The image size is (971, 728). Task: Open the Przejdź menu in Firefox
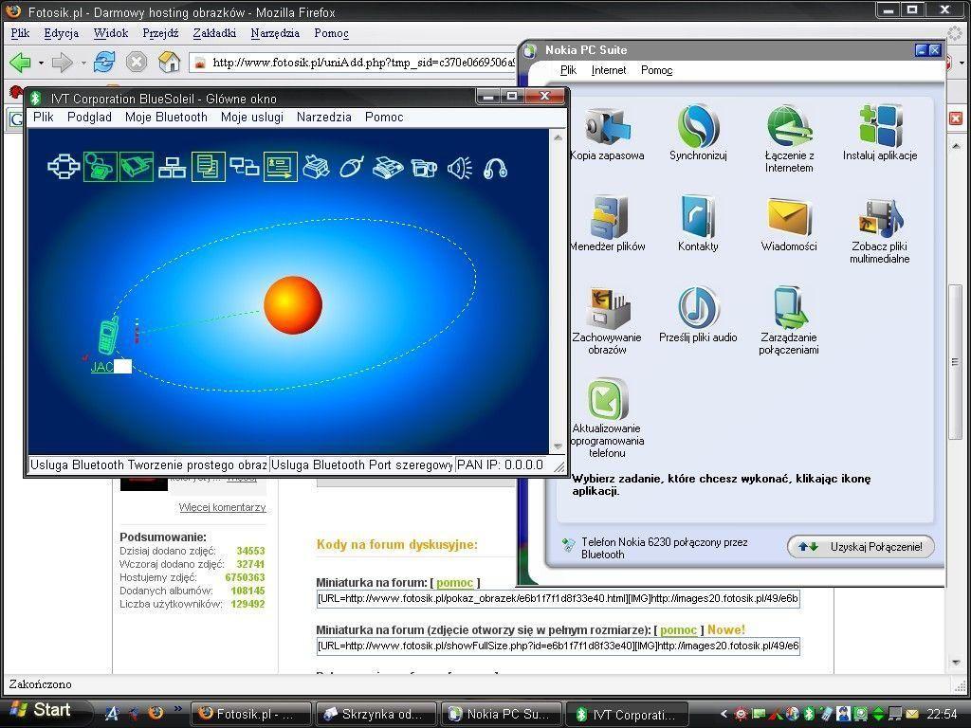click(160, 33)
